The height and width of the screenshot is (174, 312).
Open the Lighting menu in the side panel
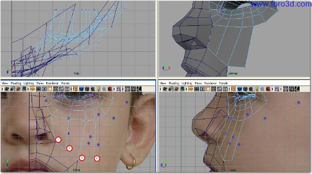click(x=187, y=83)
